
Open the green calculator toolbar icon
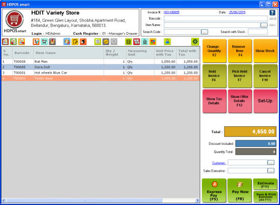click(x=129, y=42)
